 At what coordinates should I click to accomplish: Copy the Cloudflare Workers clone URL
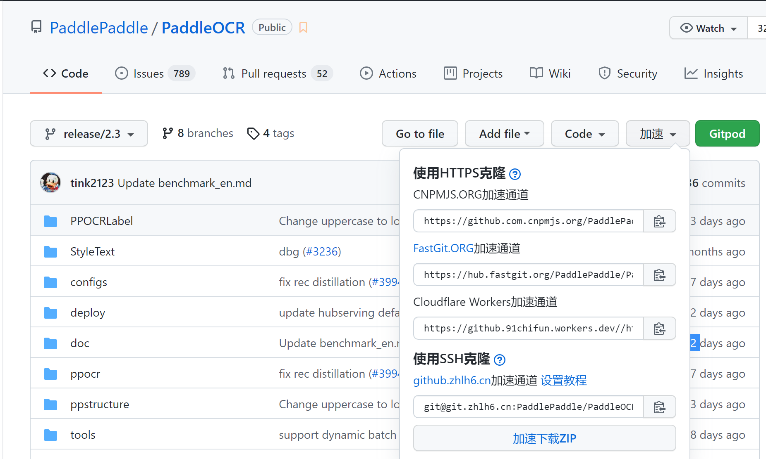[x=659, y=329]
